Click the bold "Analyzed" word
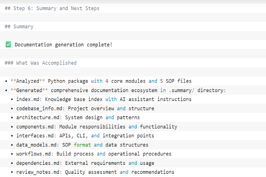This screenshot has width=266, height=177. point(28,81)
